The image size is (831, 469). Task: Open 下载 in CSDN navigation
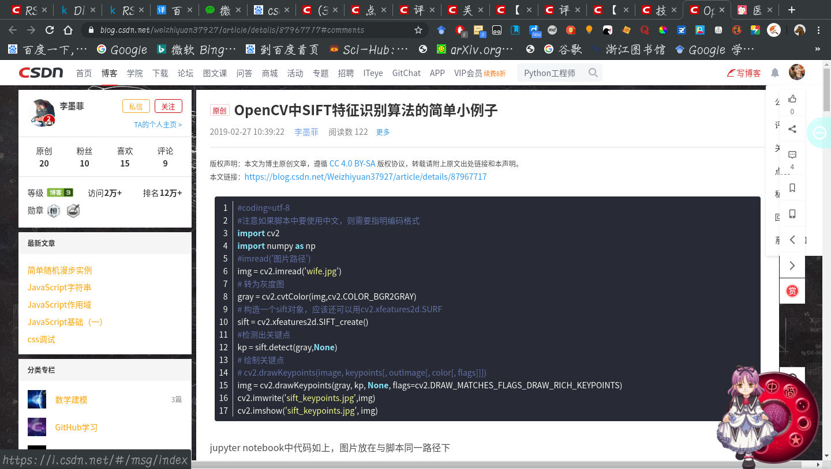pyautogui.click(x=160, y=73)
